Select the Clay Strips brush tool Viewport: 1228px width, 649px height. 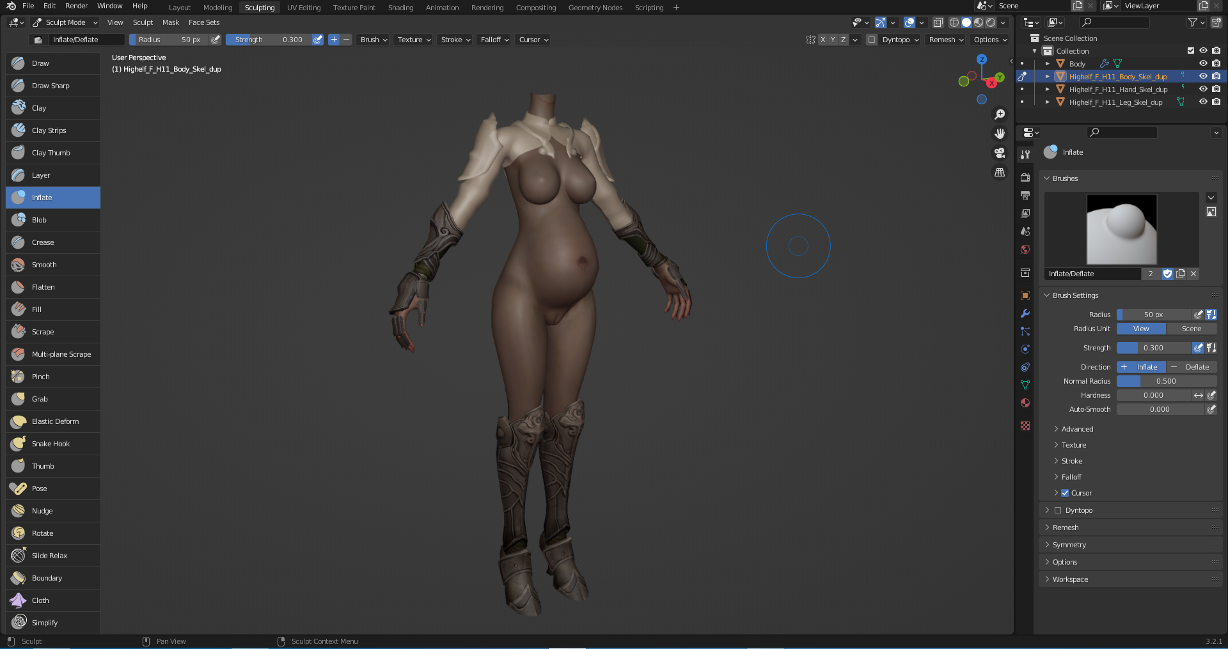[49, 130]
